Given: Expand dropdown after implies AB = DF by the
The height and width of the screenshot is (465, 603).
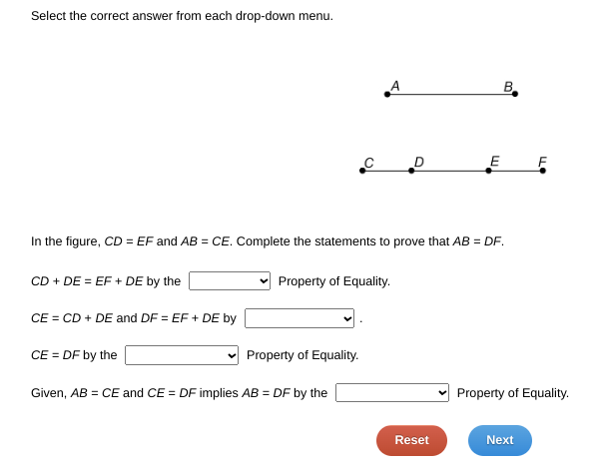Looking at the screenshot, I should pyautogui.click(x=392, y=392).
